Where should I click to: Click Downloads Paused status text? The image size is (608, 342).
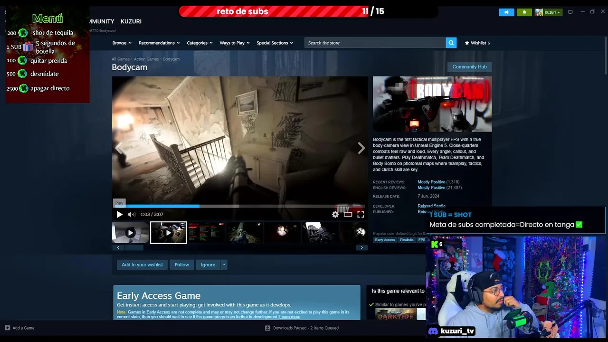(306, 328)
